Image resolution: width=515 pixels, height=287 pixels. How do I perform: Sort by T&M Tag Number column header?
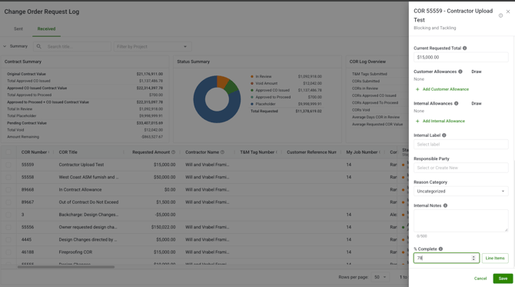pyautogui.click(x=257, y=152)
